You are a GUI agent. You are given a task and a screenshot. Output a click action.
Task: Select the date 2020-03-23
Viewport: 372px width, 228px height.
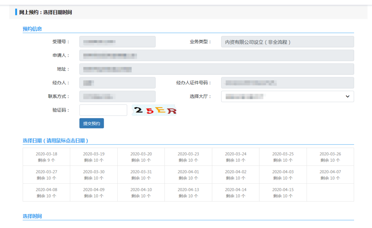188,157
